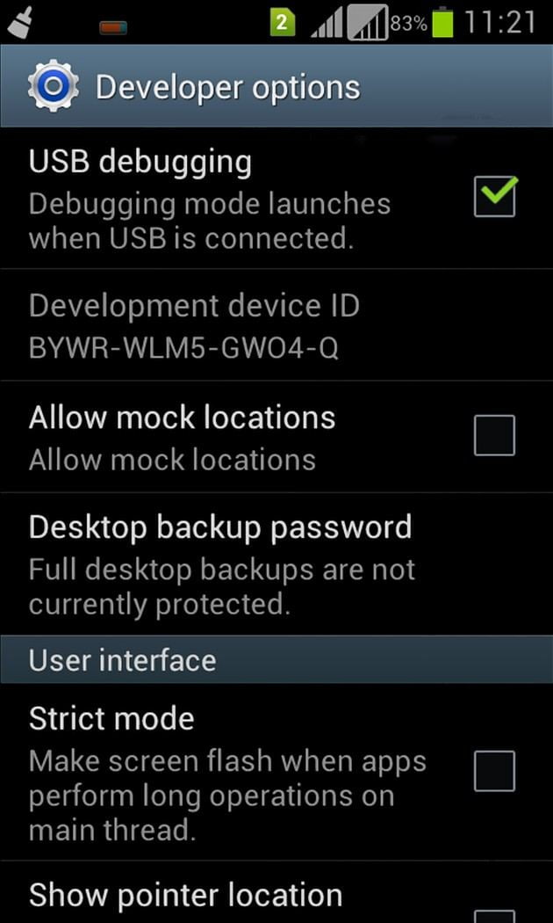This screenshot has width=553, height=923.
Task: Tap the Strict mode description text
Action: (x=227, y=796)
